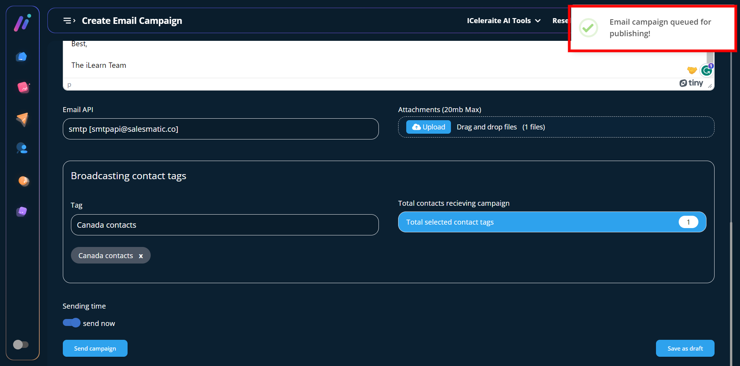
Task: Dismiss the campaign queued success notification
Action: (652, 28)
